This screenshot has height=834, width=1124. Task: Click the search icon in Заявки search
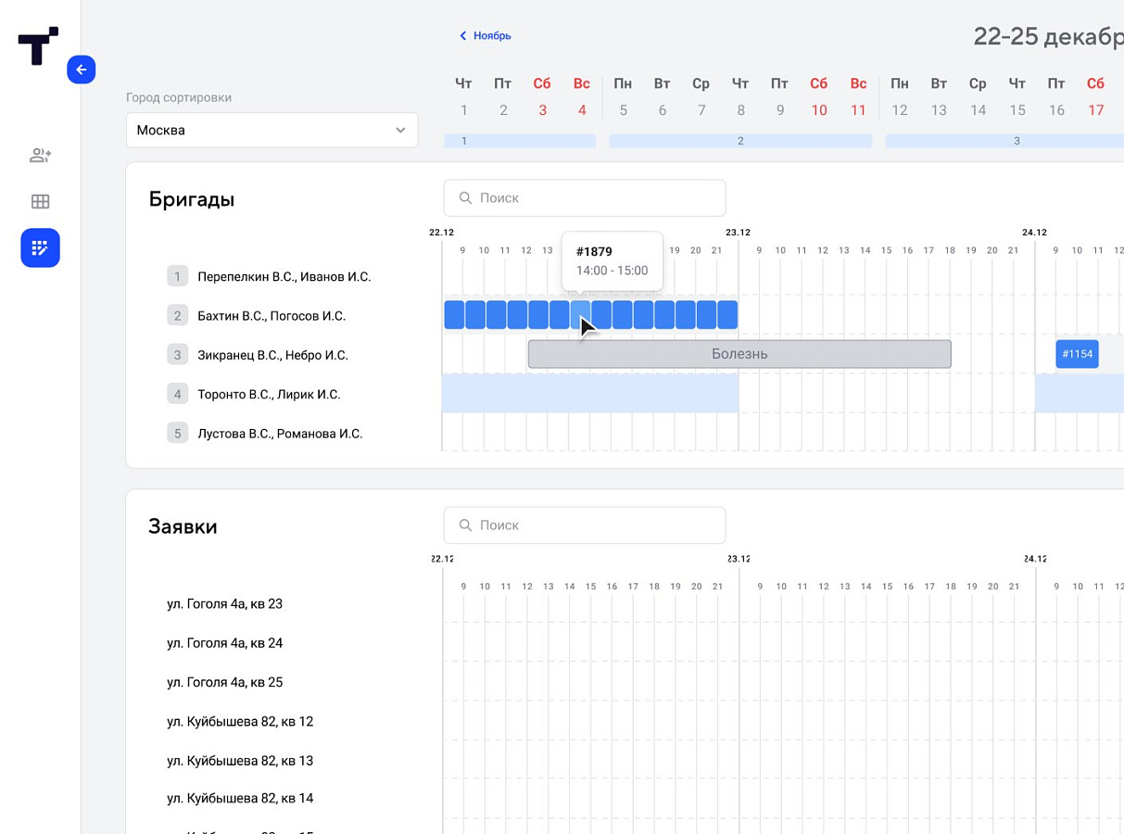point(465,525)
